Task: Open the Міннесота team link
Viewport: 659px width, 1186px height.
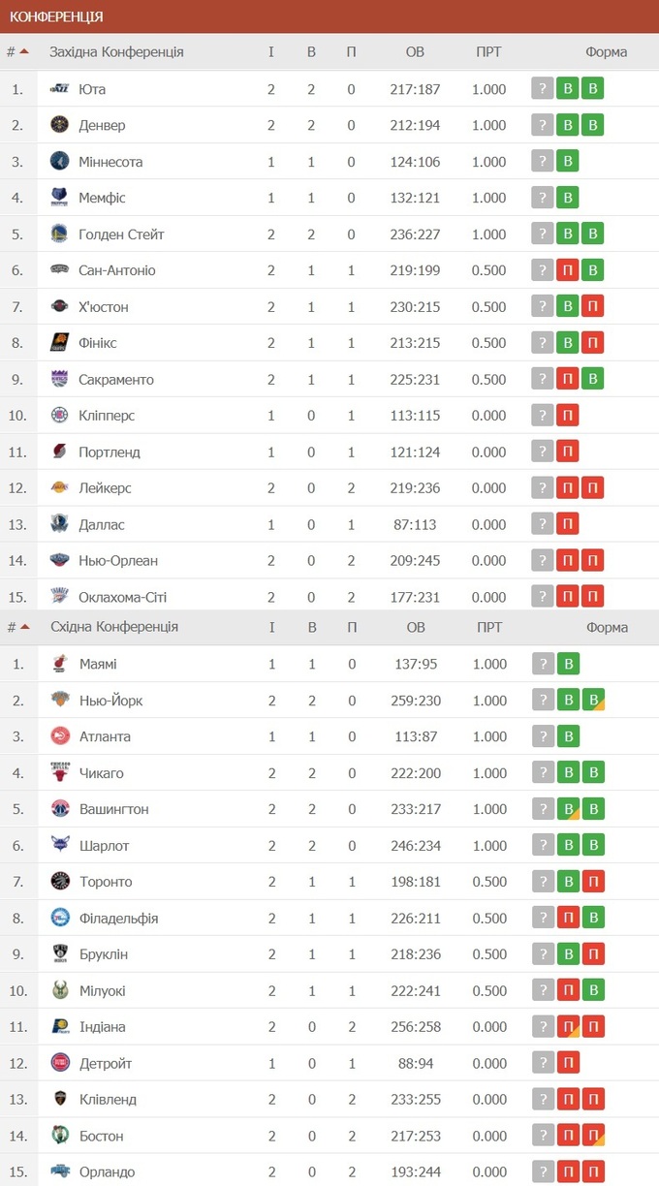Action: tap(110, 162)
